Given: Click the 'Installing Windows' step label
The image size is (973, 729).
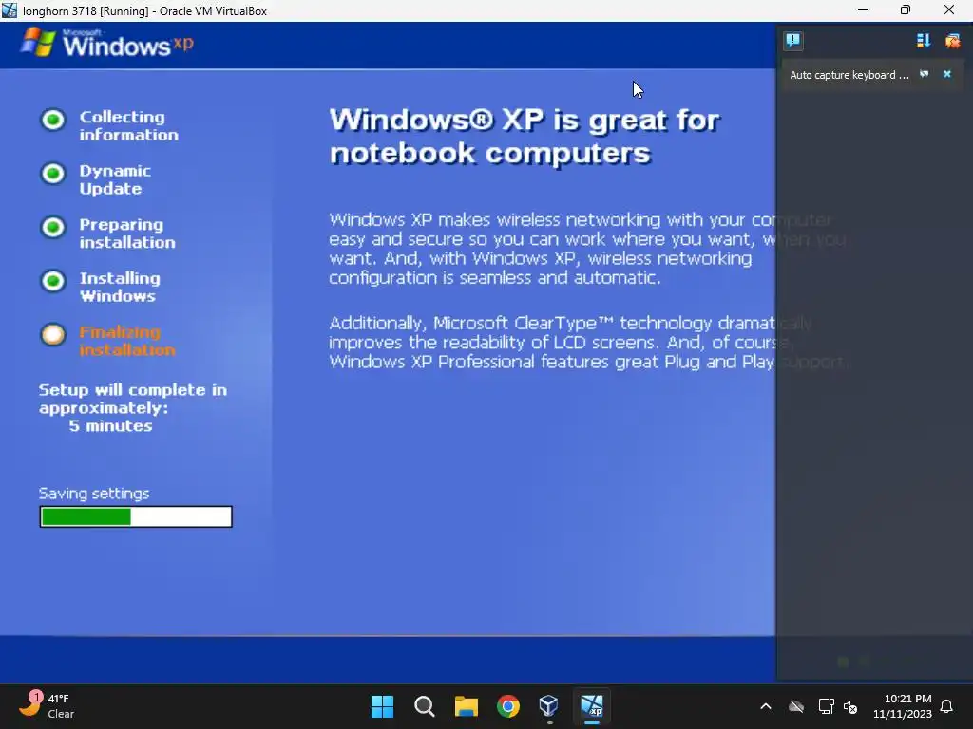Looking at the screenshot, I should pos(120,287).
